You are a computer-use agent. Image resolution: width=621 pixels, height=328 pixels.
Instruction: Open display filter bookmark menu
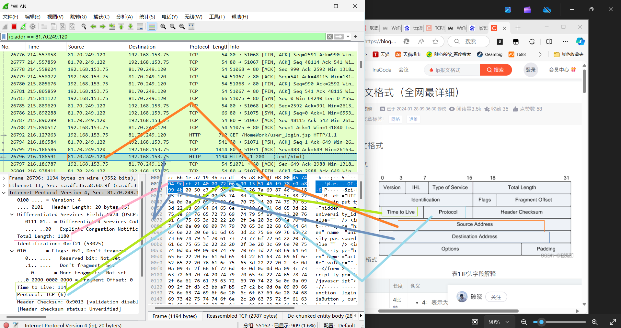tap(4, 37)
